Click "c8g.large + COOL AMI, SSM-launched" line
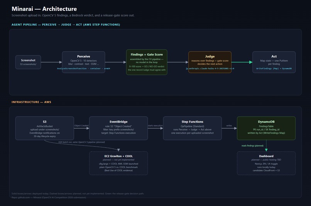The height and width of the screenshot is (206, 311). click(x=118, y=164)
